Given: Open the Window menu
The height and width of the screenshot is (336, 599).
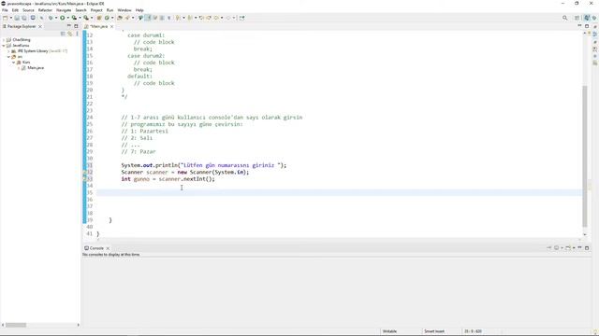Looking at the screenshot, I should pos(124,10).
